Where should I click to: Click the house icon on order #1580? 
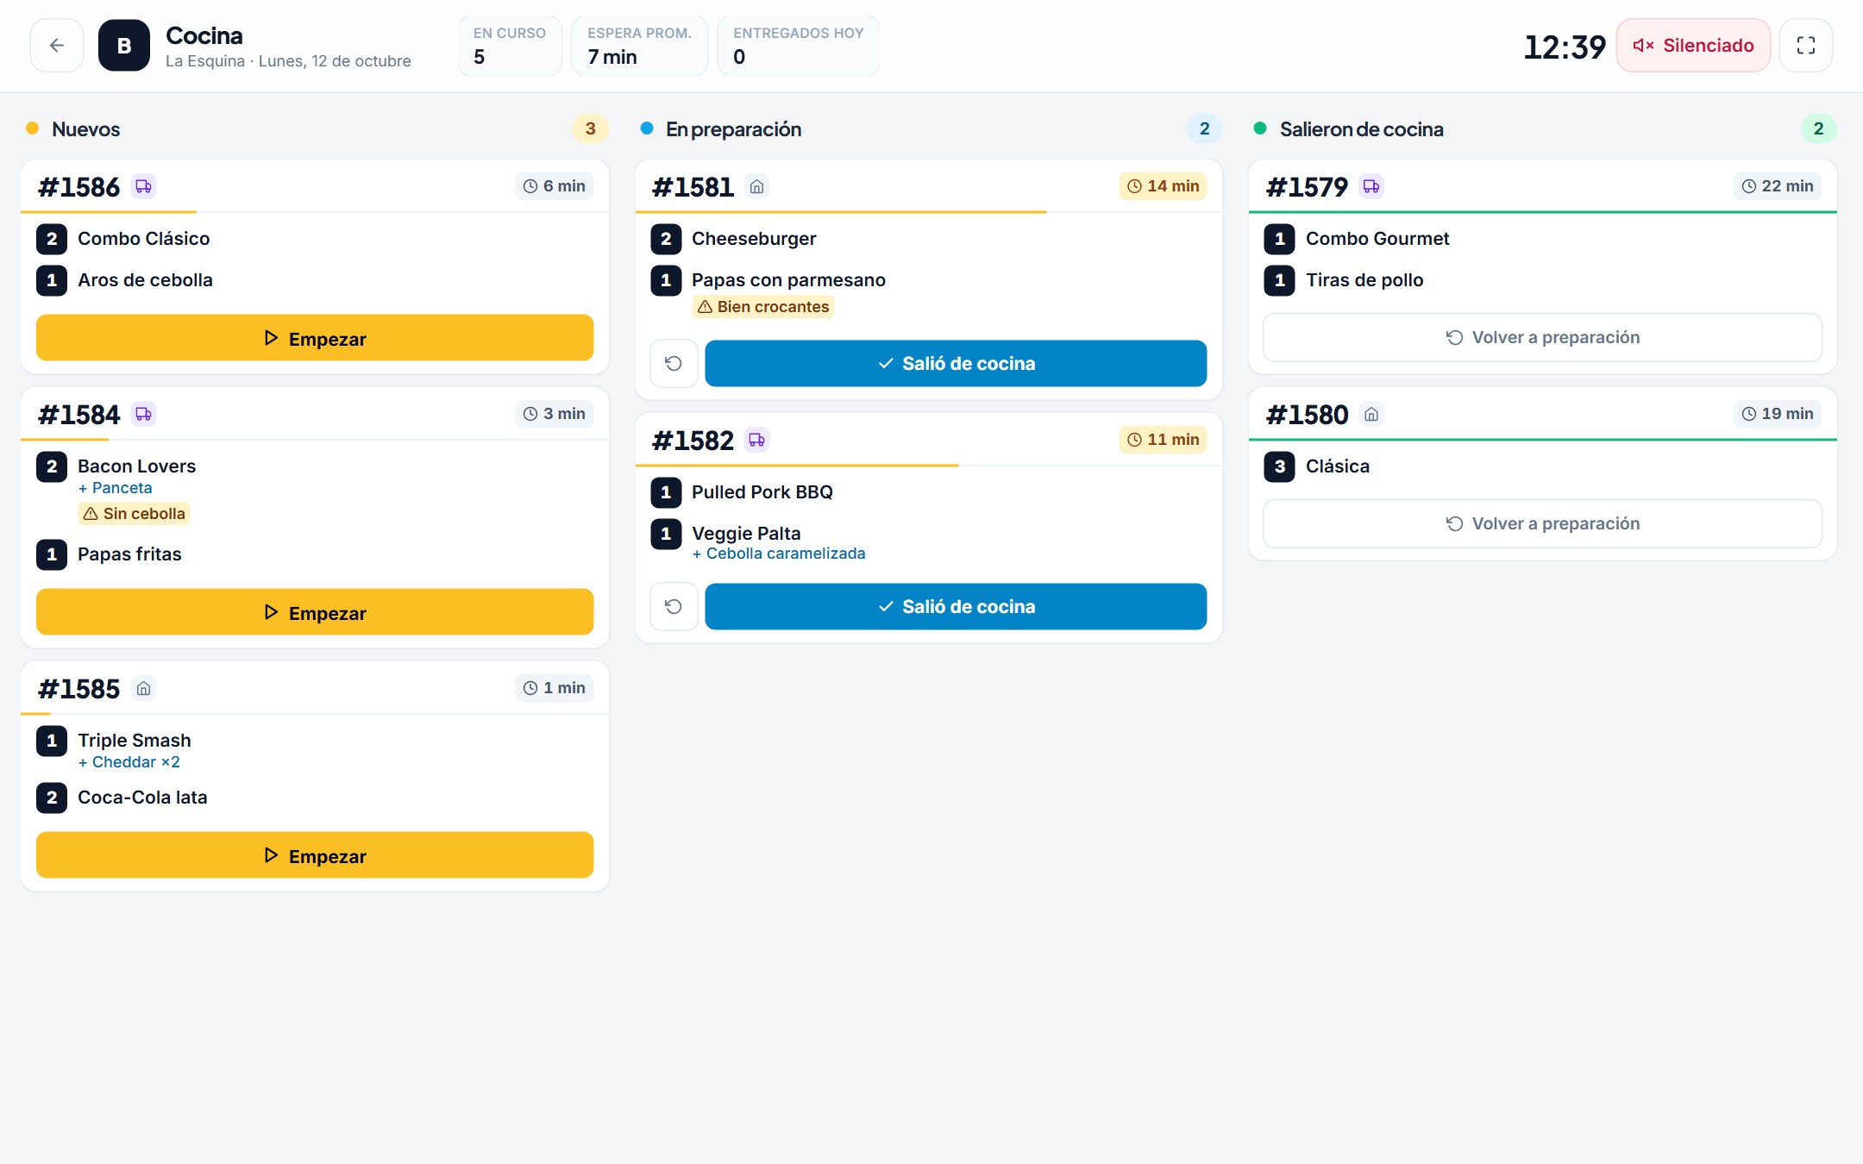[x=1371, y=414]
